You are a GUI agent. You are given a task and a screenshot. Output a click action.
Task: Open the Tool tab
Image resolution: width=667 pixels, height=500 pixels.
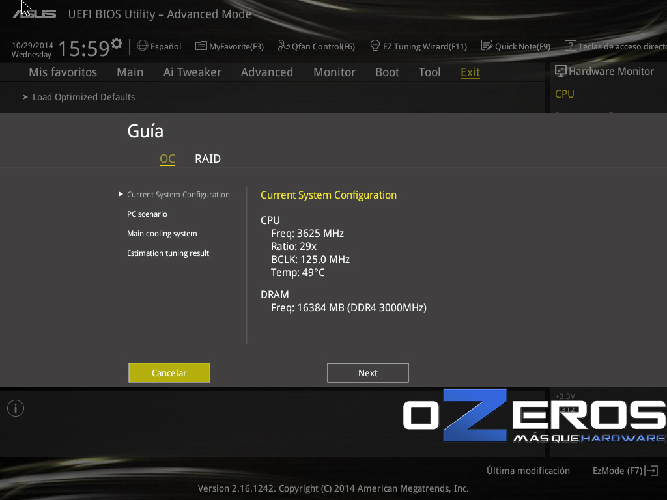tap(430, 72)
